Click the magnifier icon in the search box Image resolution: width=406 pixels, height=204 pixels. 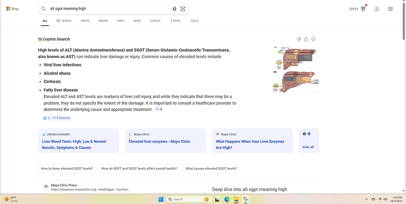[43, 9]
